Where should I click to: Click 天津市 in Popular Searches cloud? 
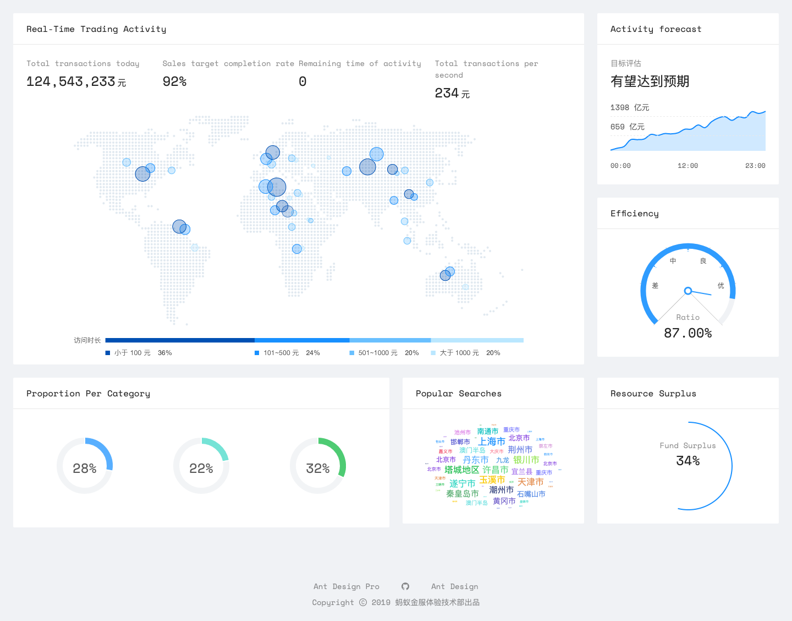point(530,482)
